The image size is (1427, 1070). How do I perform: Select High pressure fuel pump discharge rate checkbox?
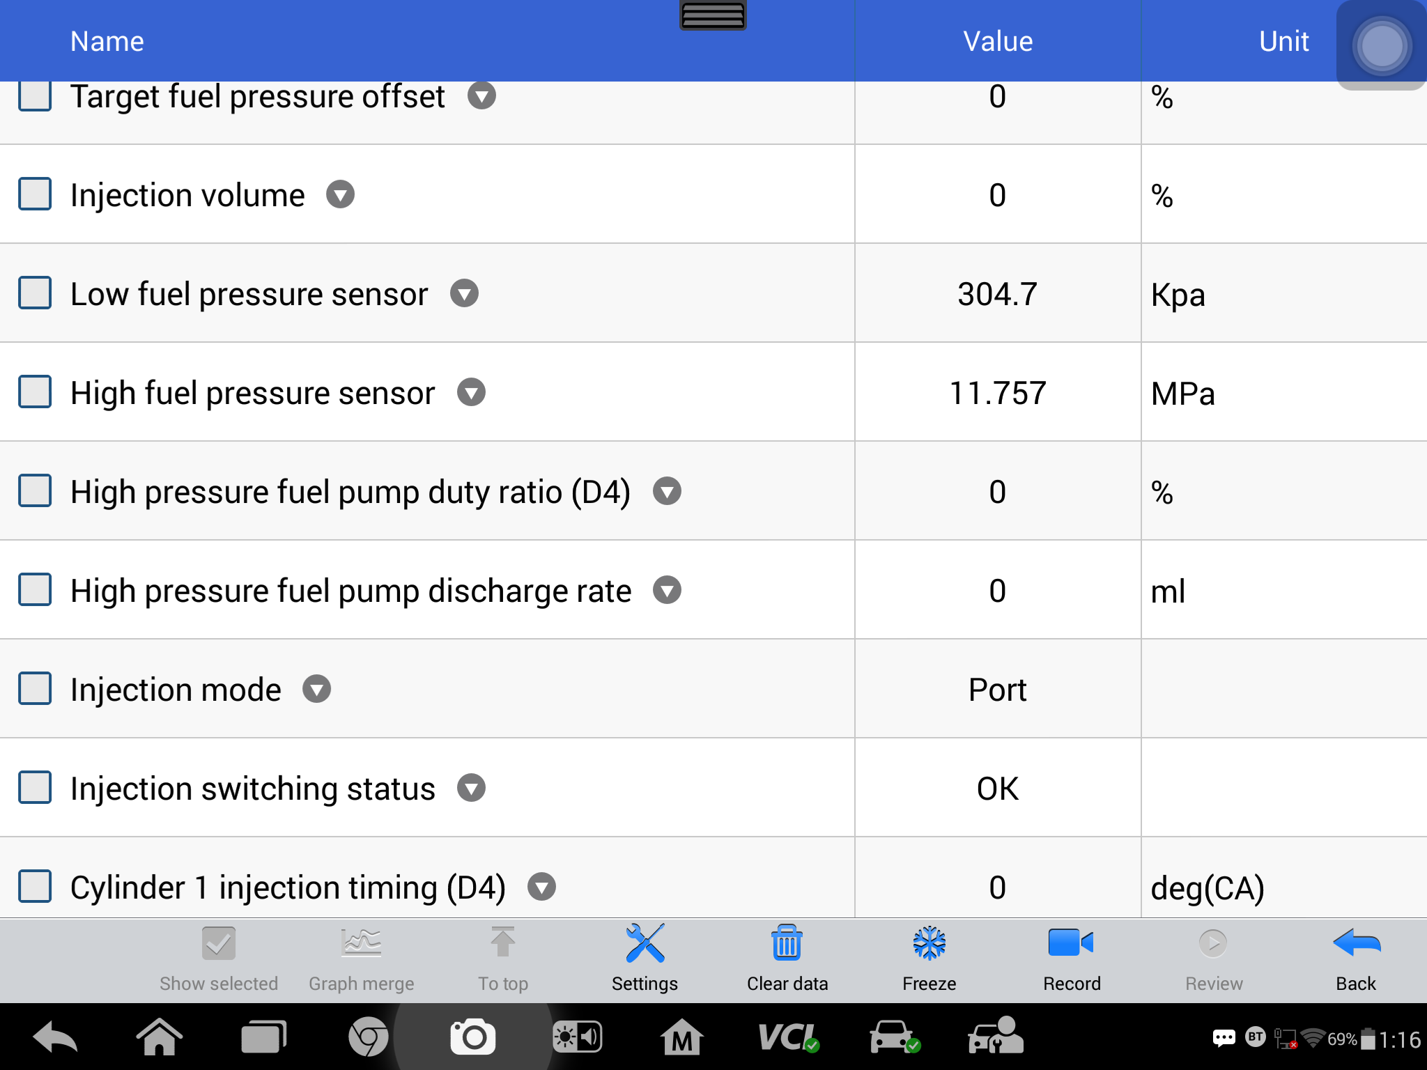pyautogui.click(x=35, y=589)
